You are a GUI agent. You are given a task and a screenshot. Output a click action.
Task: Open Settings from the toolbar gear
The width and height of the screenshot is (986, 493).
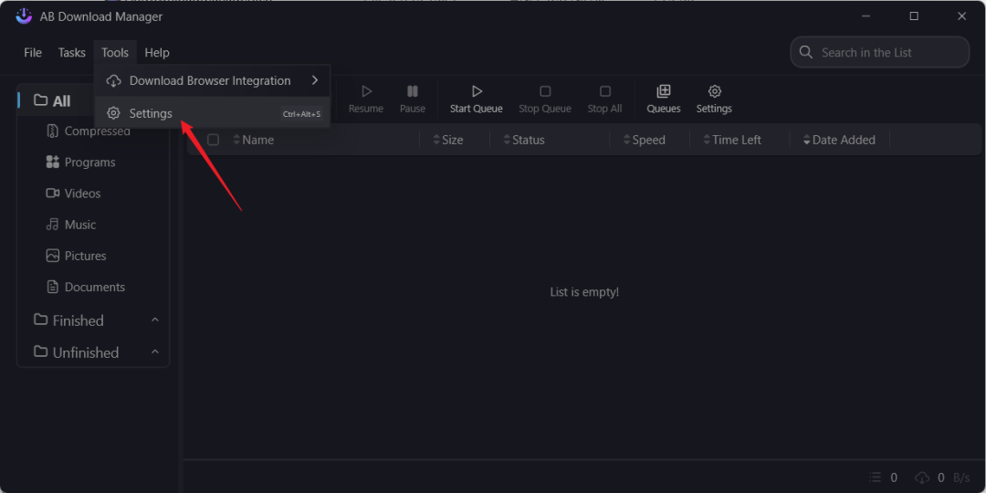click(x=714, y=100)
